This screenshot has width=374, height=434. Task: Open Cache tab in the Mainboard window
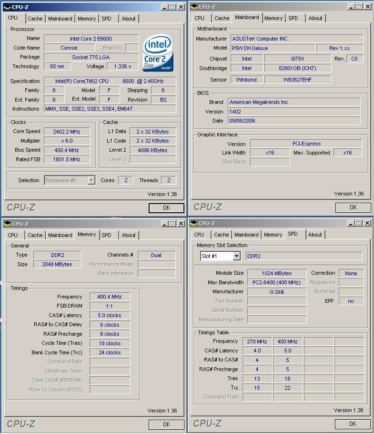pyautogui.click(x=222, y=18)
